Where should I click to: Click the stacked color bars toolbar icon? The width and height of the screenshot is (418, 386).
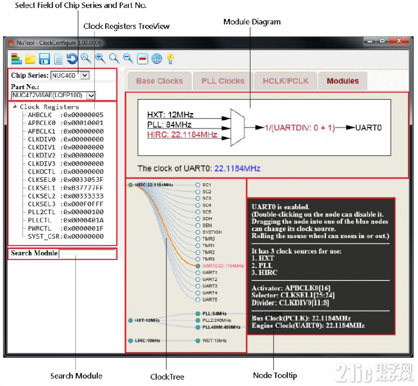pos(16,58)
